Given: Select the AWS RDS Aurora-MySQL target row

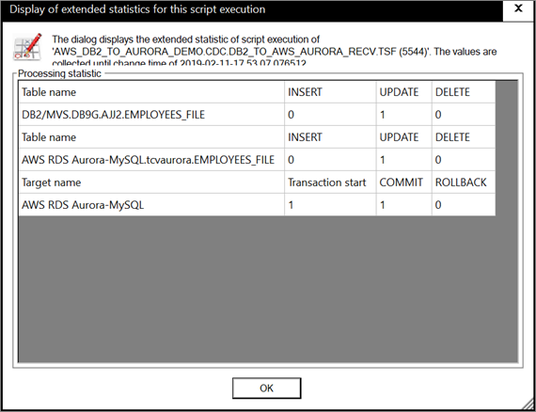Looking at the screenshot, I should [x=257, y=205].
